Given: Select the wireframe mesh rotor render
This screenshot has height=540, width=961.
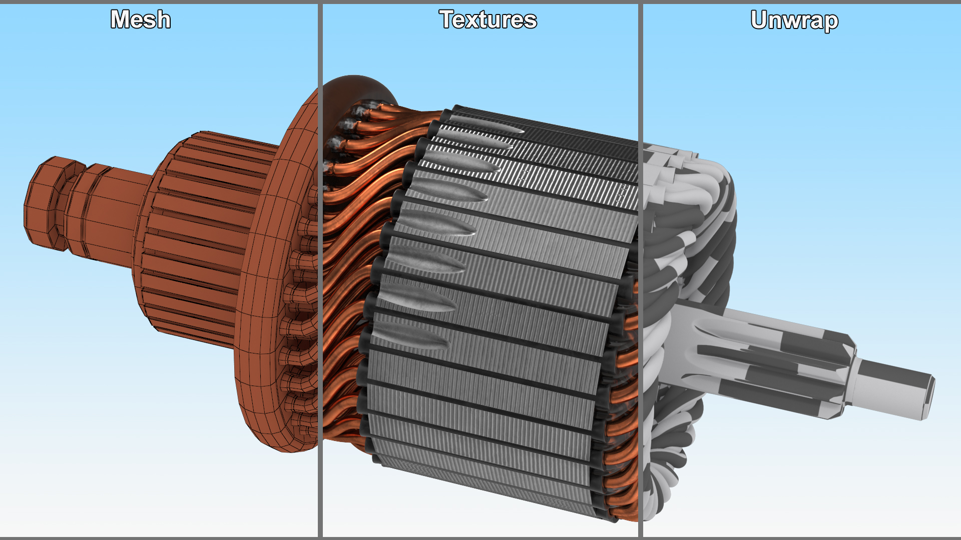Looking at the screenshot, I should [171, 270].
